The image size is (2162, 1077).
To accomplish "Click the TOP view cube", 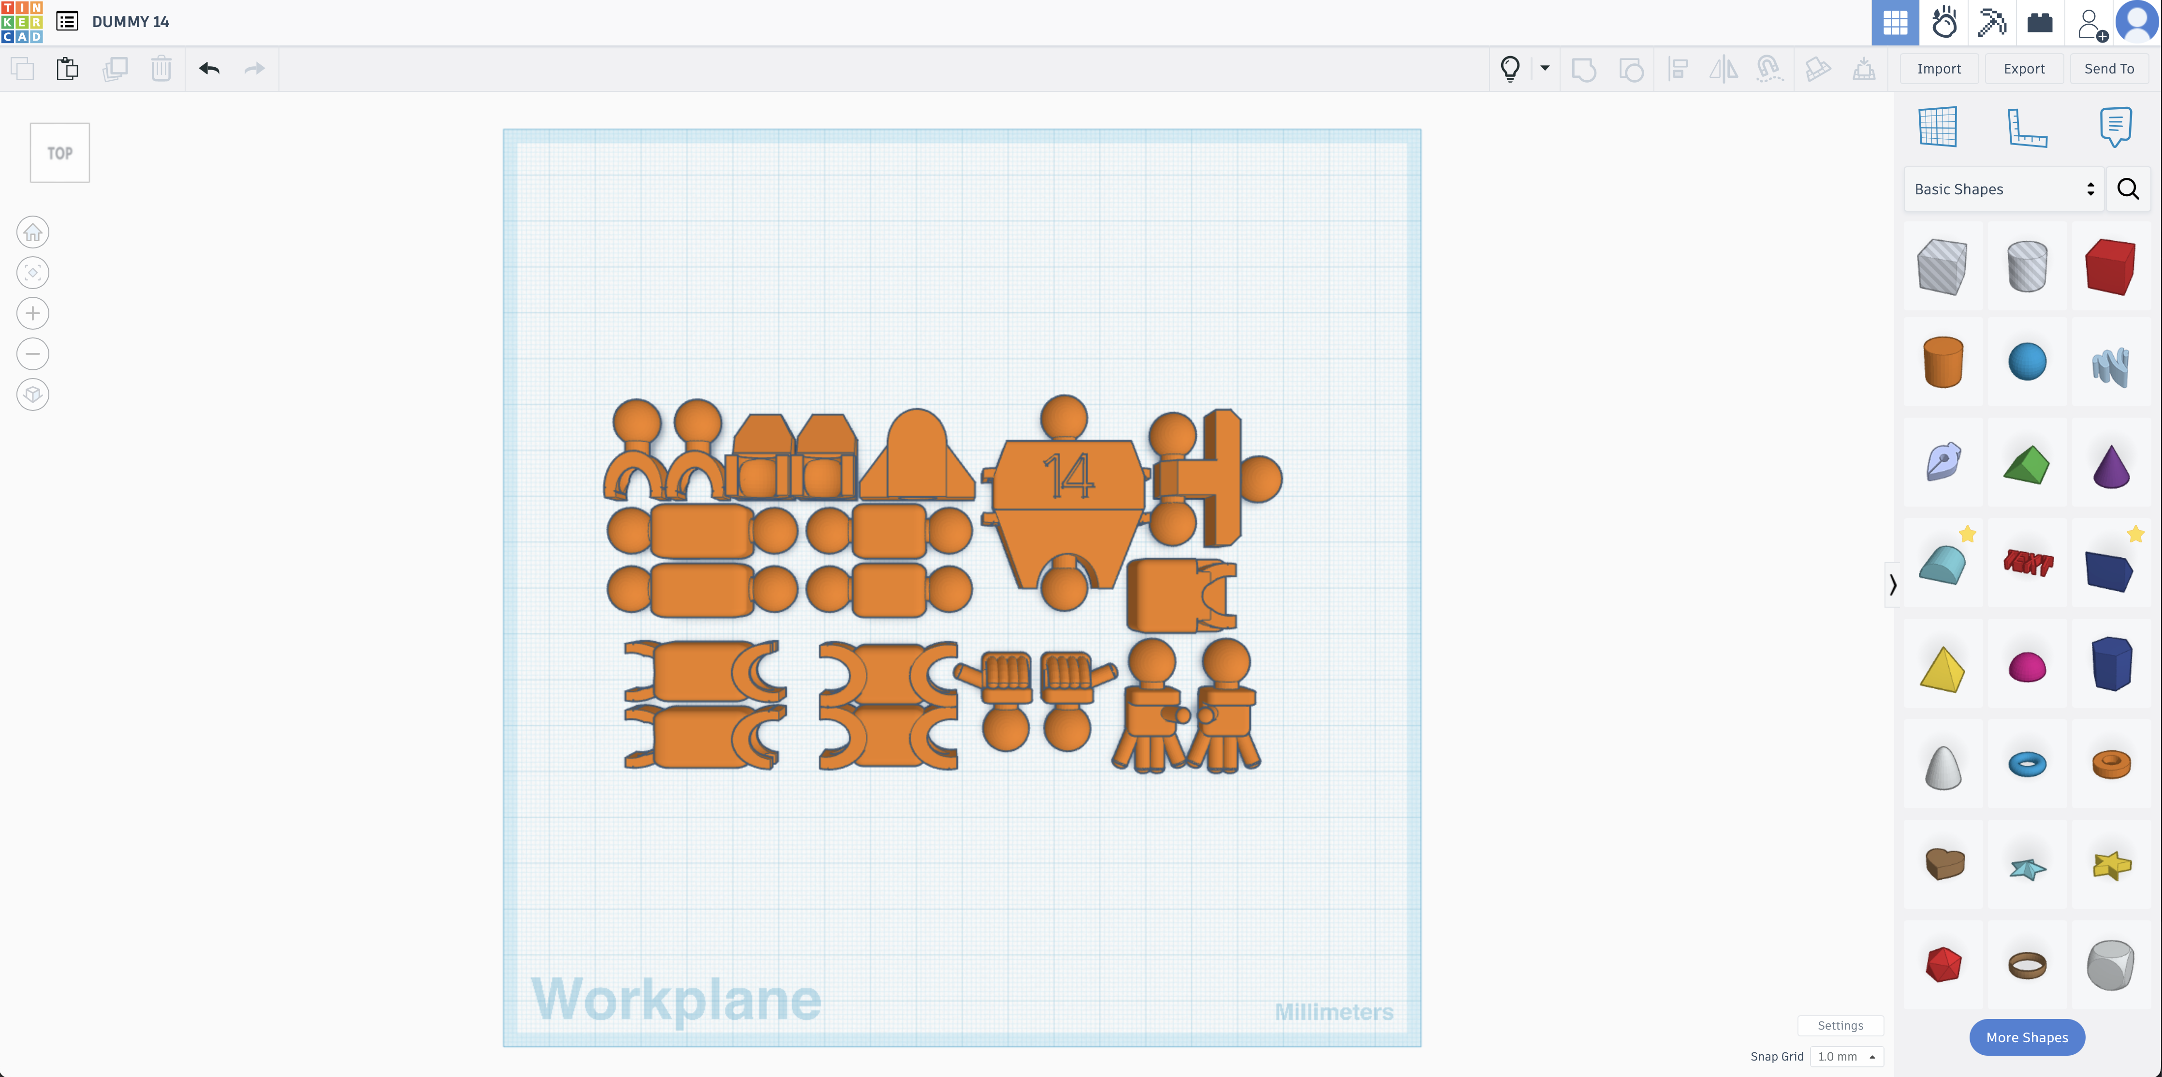I will coord(59,153).
